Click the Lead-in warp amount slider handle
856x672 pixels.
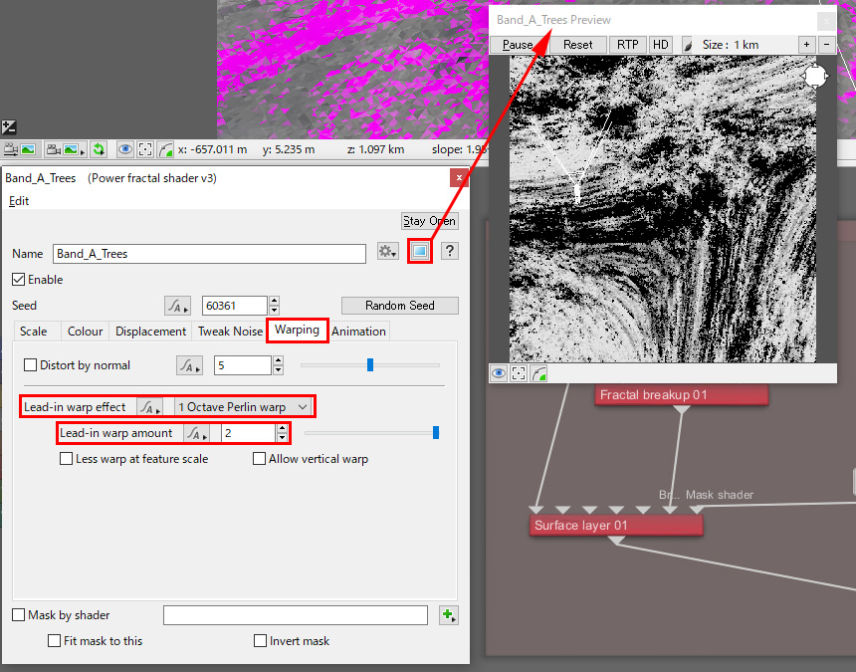coord(435,433)
